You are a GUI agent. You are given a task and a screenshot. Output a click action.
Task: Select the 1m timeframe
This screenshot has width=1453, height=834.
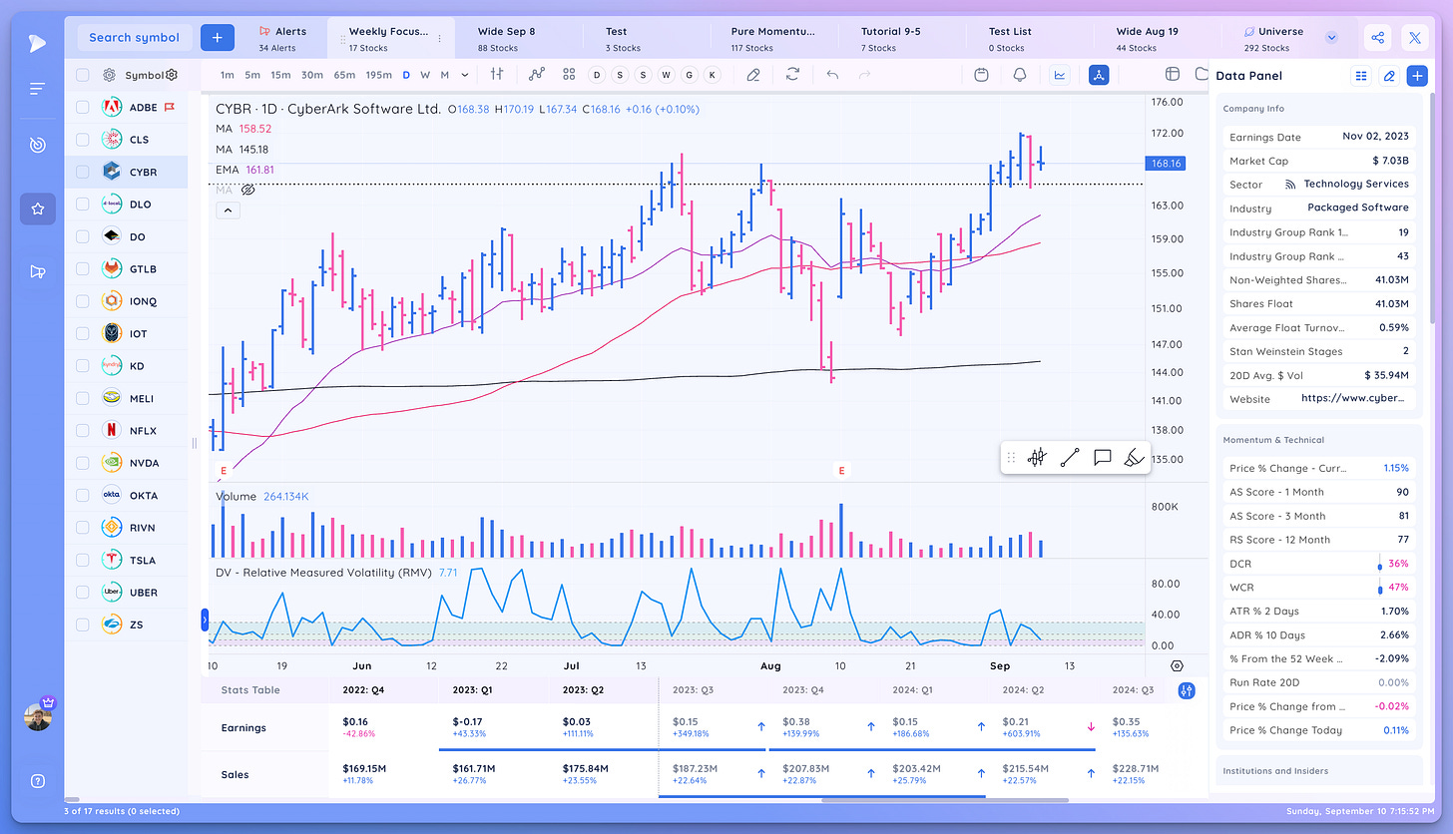[228, 75]
